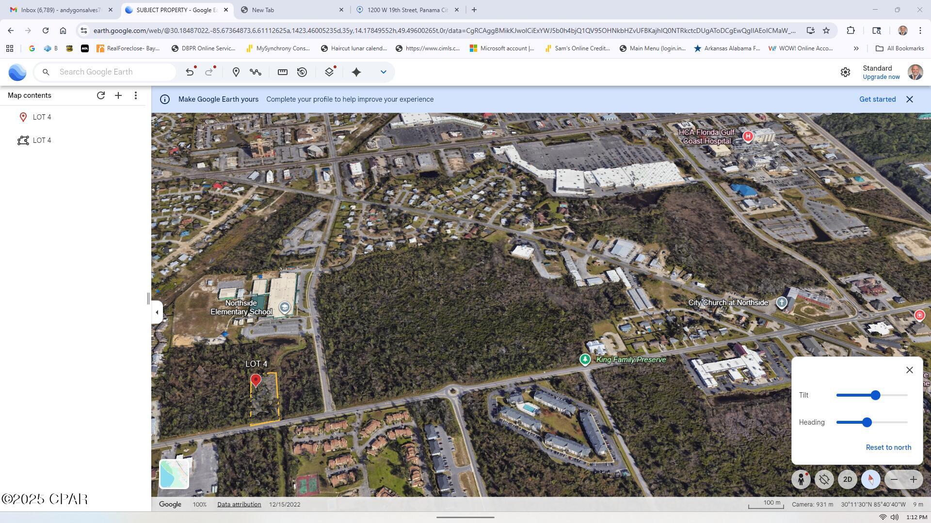Open Chrome three-dot menu

point(920,31)
